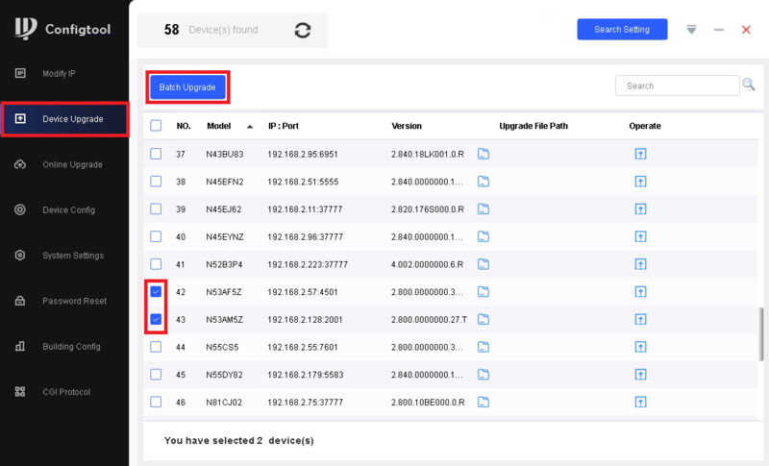Click the refresh devices icon
This screenshot has height=466, width=769.
303,30
